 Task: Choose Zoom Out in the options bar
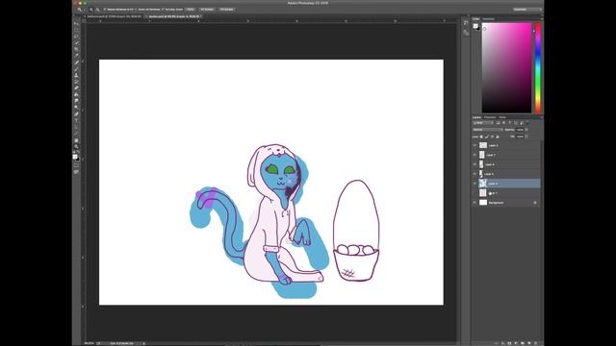point(98,9)
